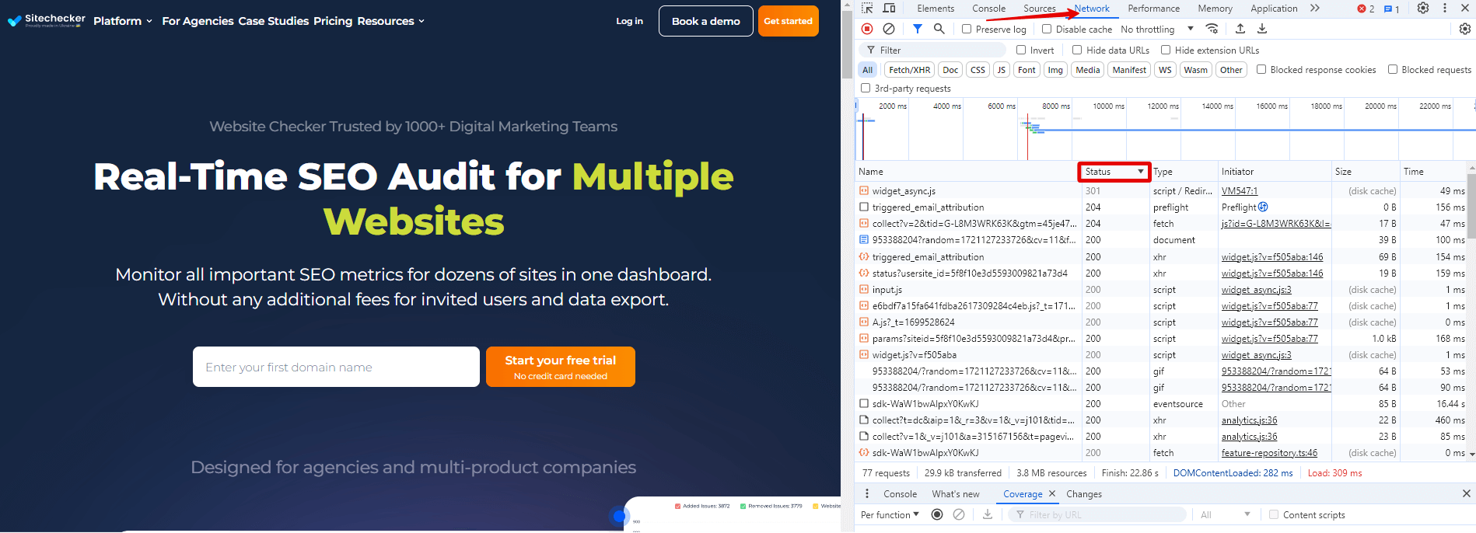Viewport: 1476px width, 533px height.
Task: Close the Coverage drawer tab
Action: point(1052,493)
